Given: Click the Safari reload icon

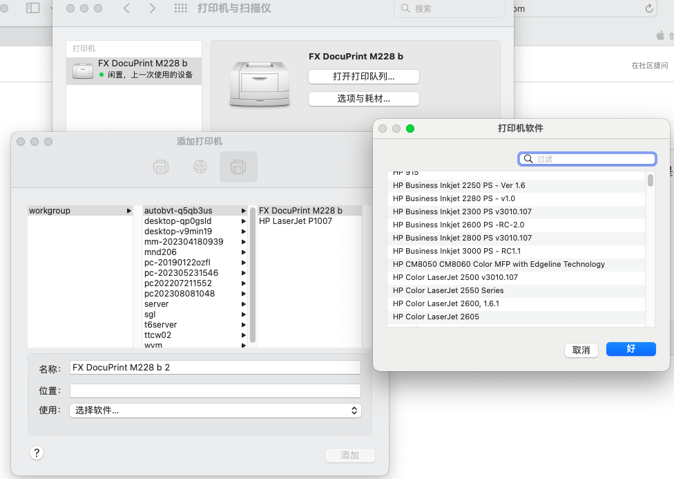Looking at the screenshot, I should 649,8.
